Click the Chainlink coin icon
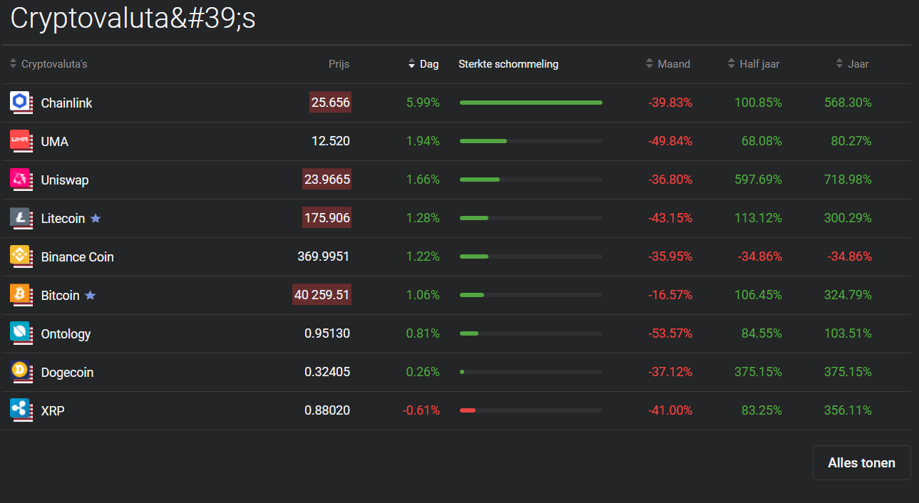Screen dimensions: 919x503 point(21,102)
